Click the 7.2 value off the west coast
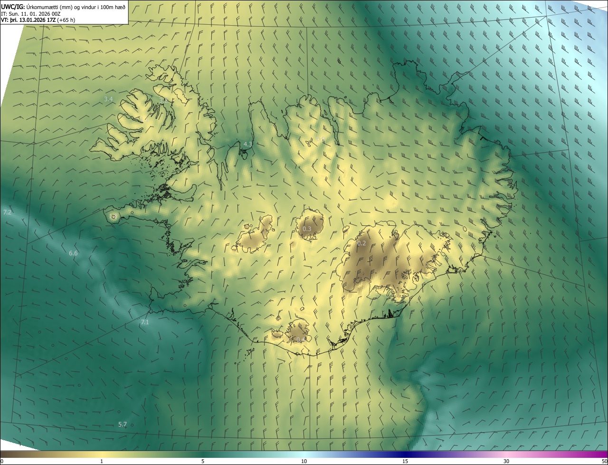 [7, 212]
